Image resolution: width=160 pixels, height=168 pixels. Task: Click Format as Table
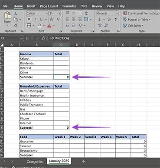137,19
